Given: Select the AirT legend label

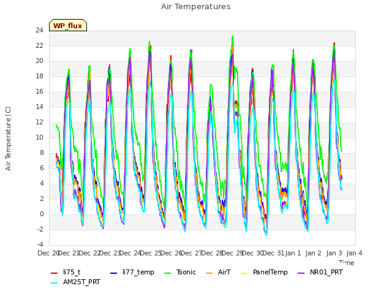Looking at the screenshot, I should click(224, 272).
